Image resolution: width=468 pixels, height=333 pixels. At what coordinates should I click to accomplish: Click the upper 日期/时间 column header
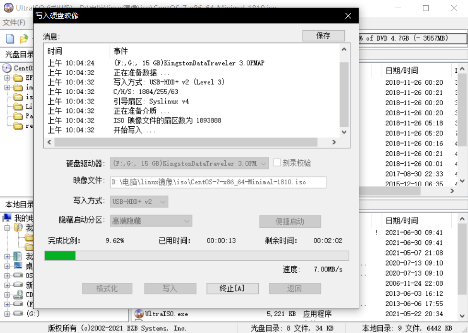416,71
